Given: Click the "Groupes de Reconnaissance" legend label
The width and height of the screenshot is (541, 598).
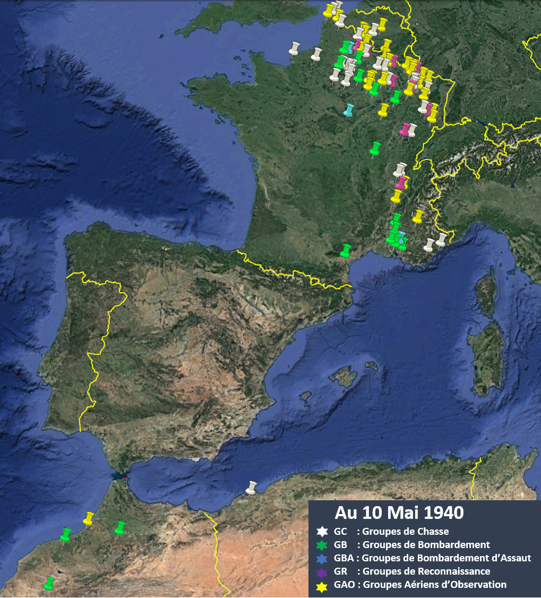Looking at the screenshot, I should point(426,571).
